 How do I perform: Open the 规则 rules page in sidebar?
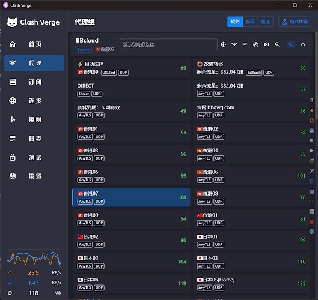[34, 119]
